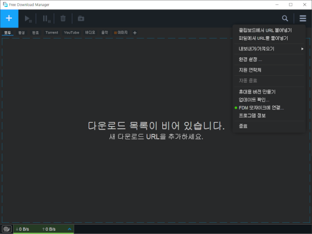Click the download speed 0 B/s indicator
312x234 pixels.
point(22,229)
